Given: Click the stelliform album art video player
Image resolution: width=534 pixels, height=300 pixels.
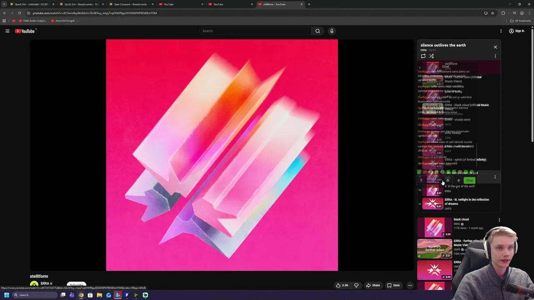Looking at the screenshot, I should point(222,155).
